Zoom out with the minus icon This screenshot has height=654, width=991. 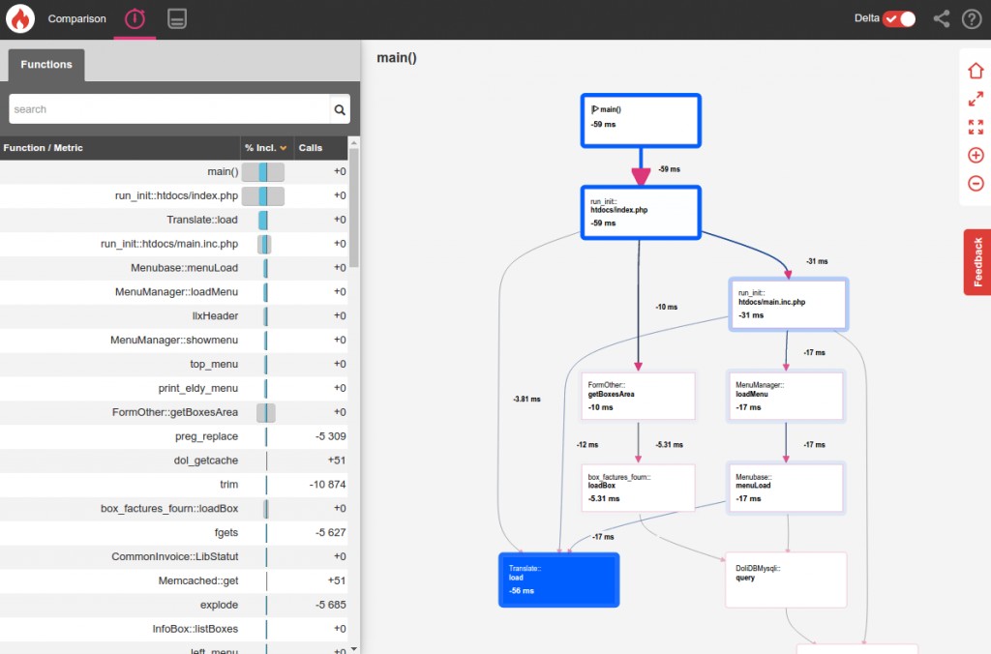(x=976, y=184)
